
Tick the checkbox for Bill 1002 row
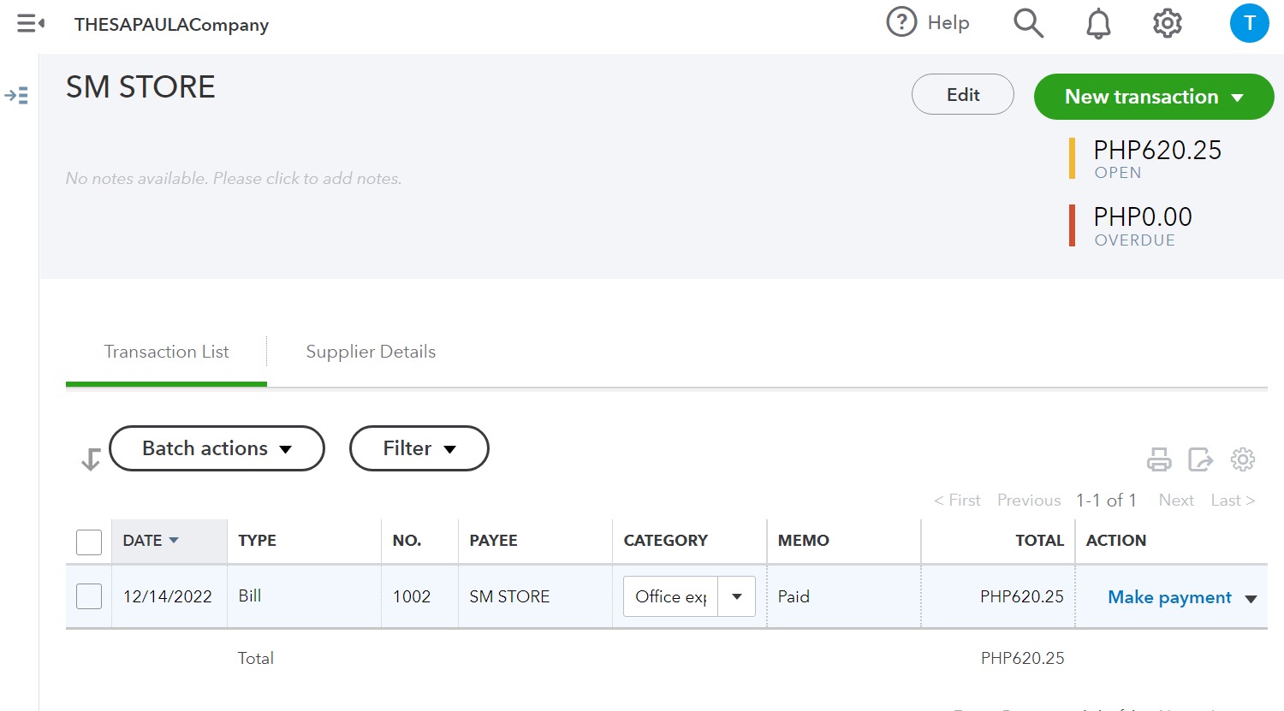click(x=89, y=596)
